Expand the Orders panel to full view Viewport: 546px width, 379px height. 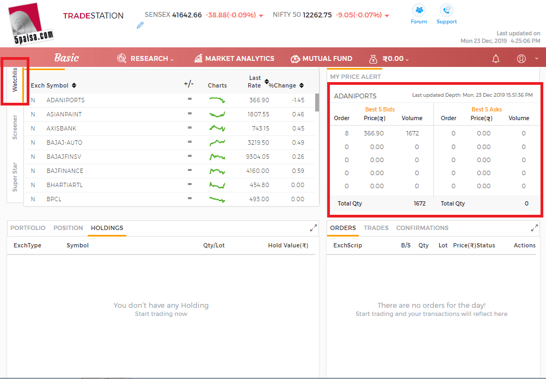pos(534,228)
